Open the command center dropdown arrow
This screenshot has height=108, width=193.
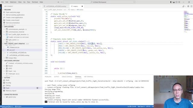[134, 2]
